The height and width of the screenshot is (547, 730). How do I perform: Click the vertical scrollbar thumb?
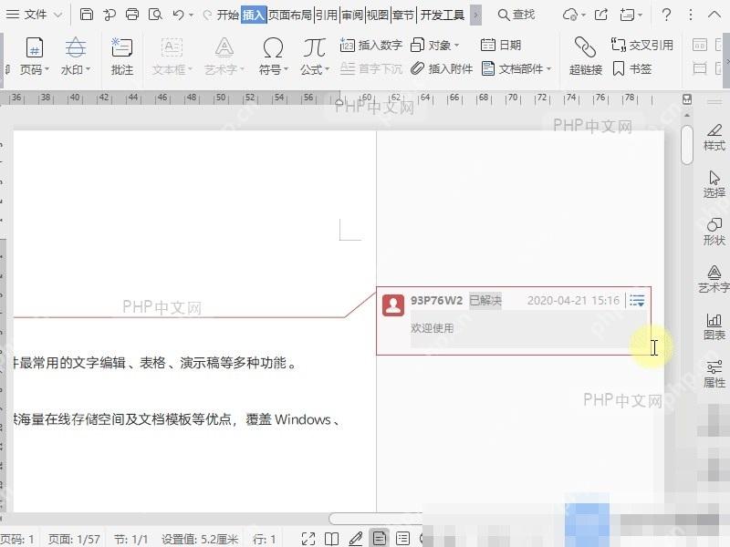tap(687, 144)
